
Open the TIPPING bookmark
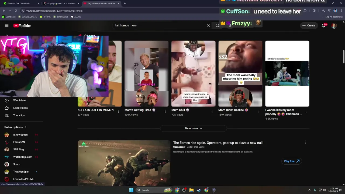(x=45, y=17)
